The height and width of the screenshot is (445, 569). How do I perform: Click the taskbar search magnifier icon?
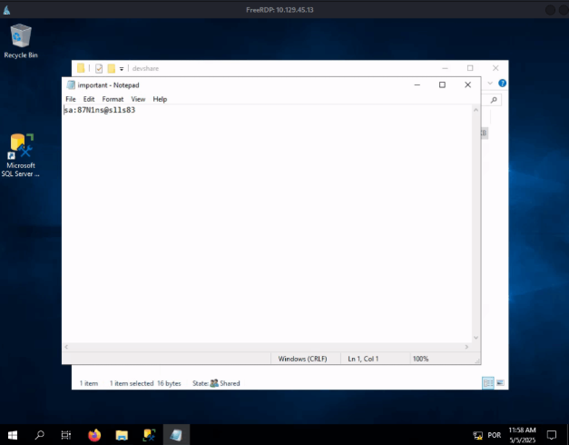(x=39, y=435)
